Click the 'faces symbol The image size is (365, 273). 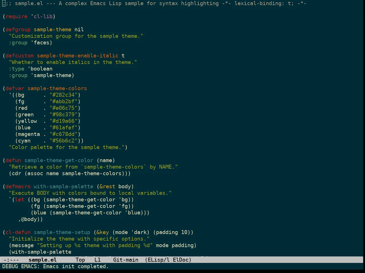click(40, 43)
